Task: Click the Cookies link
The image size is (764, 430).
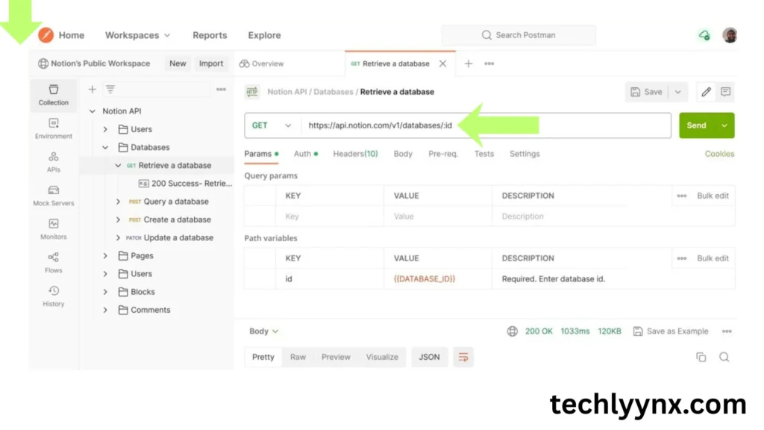Action: coord(719,154)
